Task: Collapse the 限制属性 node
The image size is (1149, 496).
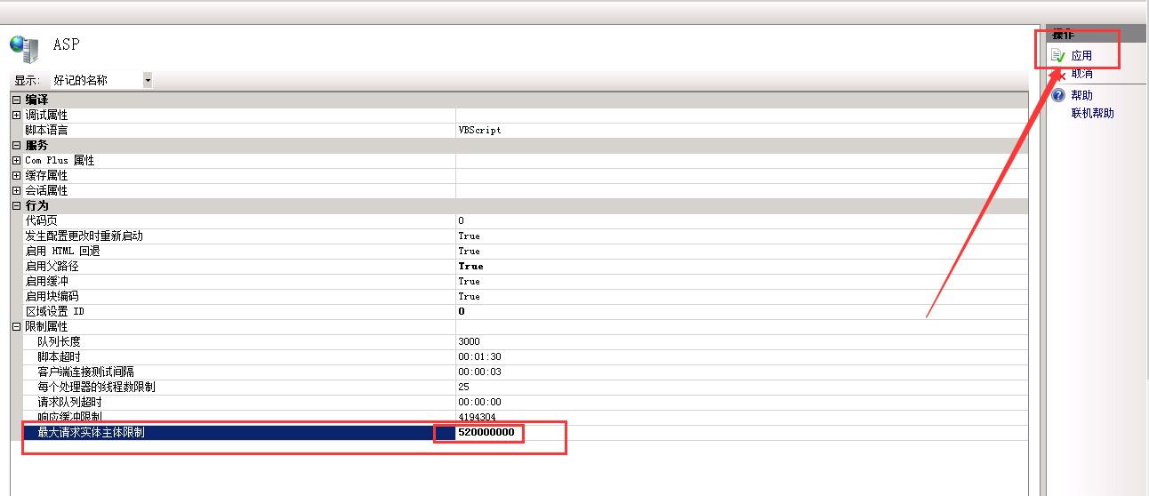Action: click(16, 327)
